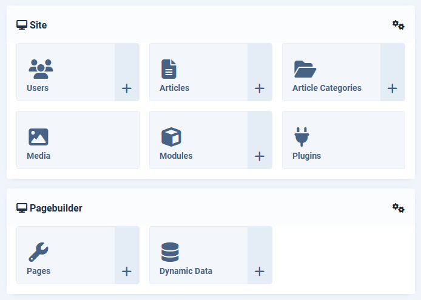
Task: Click the Site panel heading
Action: (38, 25)
